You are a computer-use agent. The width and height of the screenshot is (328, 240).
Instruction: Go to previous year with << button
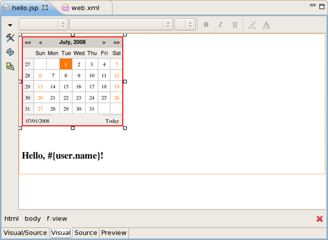(x=28, y=42)
